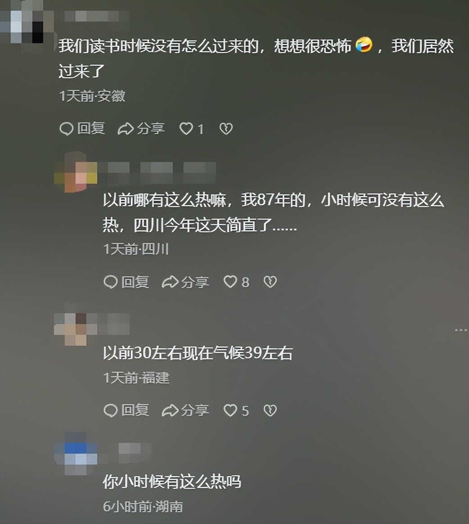Viewport: 469px width, 524px height.
Task: Open the three-dot more options menu
Action: [x=461, y=330]
